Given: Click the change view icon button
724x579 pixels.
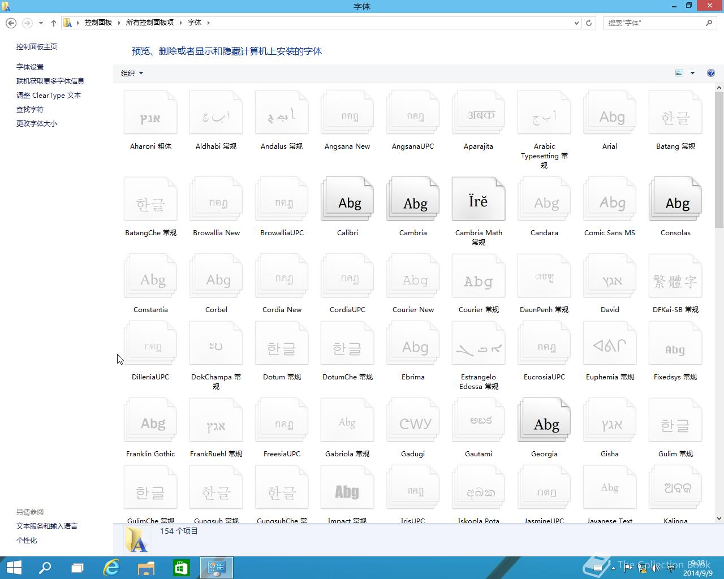Looking at the screenshot, I should click(x=679, y=73).
